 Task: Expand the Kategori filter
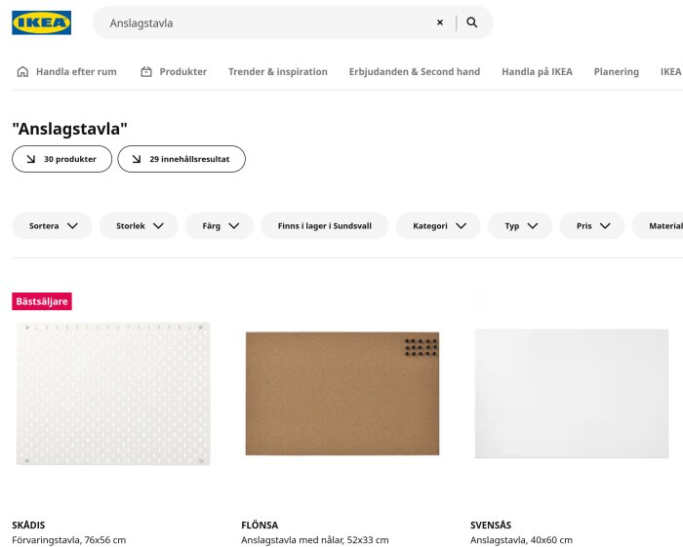click(438, 226)
